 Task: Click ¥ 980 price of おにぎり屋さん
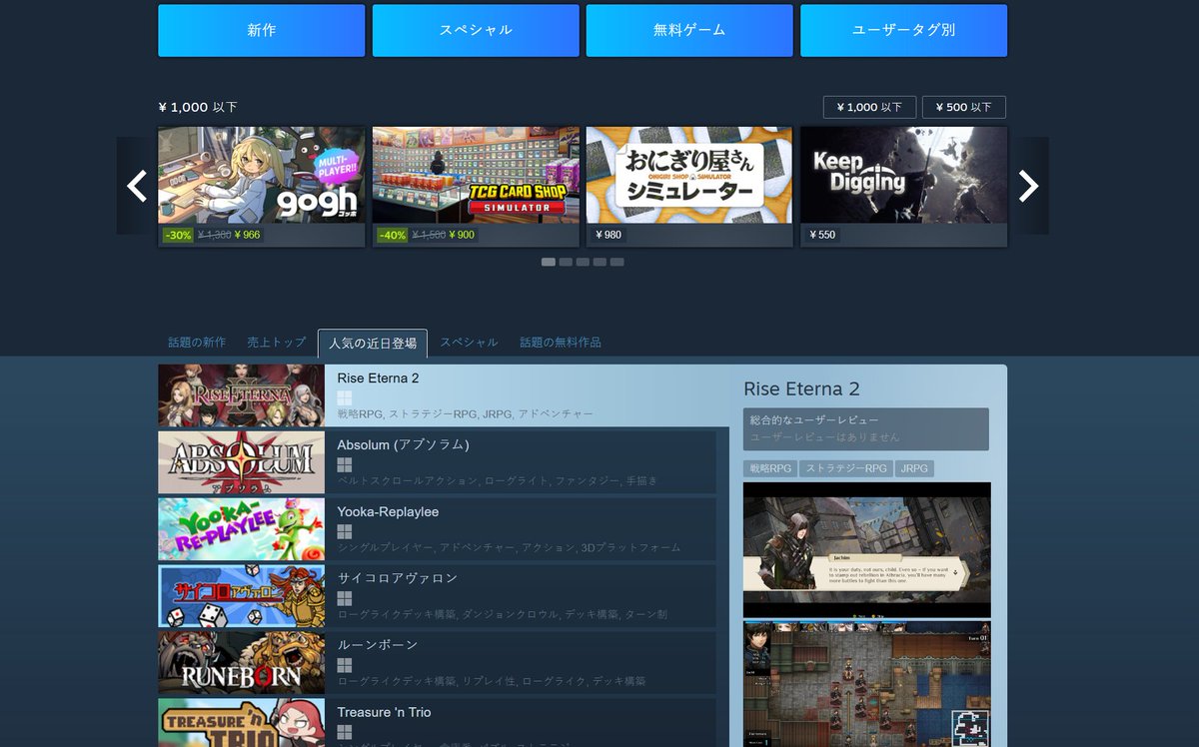pyautogui.click(x=608, y=236)
